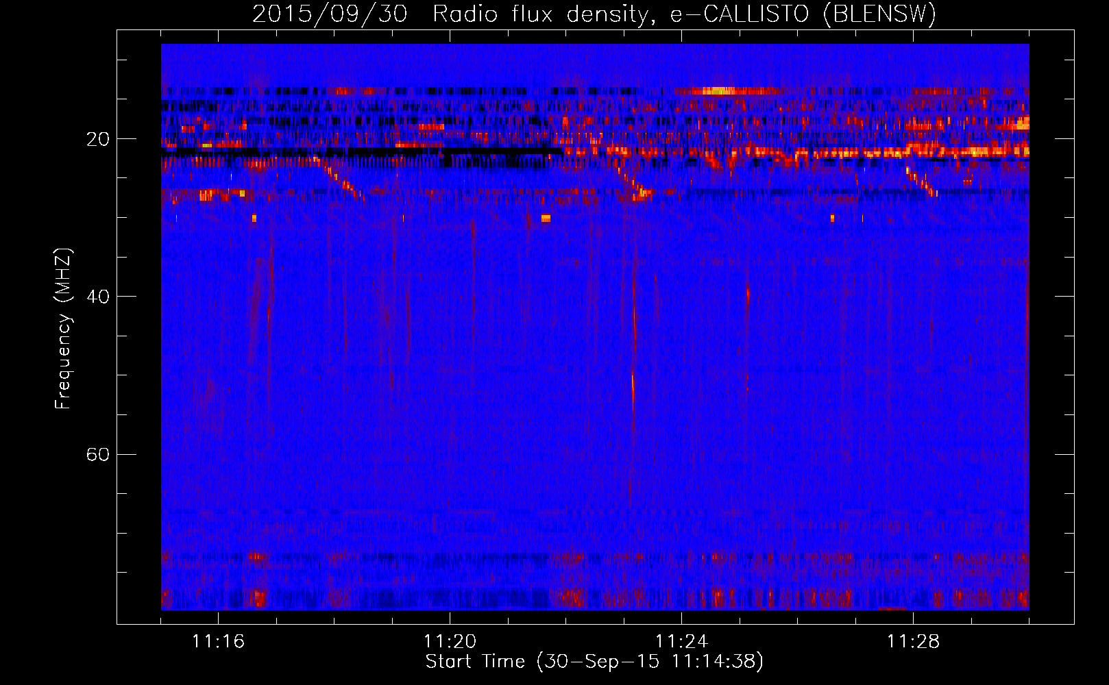This screenshot has height=685, width=1109.
Task: Click the 20 MHz frequency tick label
Action: (98, 139)
